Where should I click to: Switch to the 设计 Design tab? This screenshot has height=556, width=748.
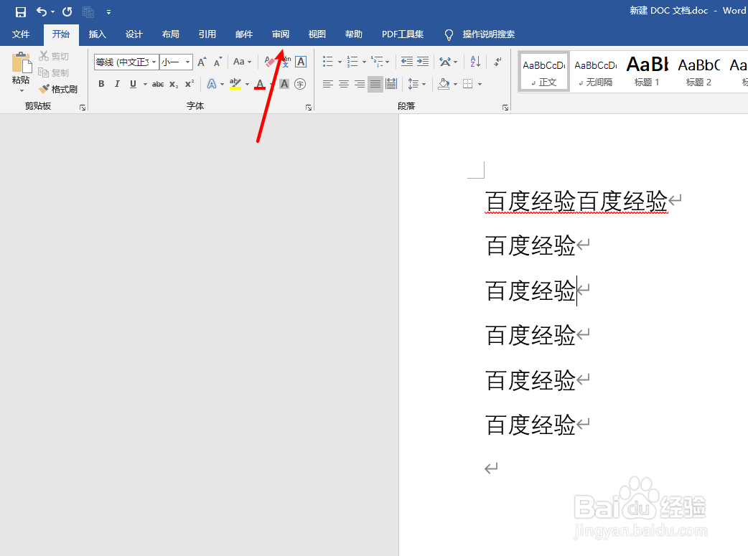pyautogui.click(x=134, y=34)
